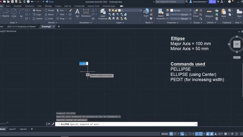243x137 pixels.
Task: Toggle ortho mode in status bar
Action: (186, 134)
